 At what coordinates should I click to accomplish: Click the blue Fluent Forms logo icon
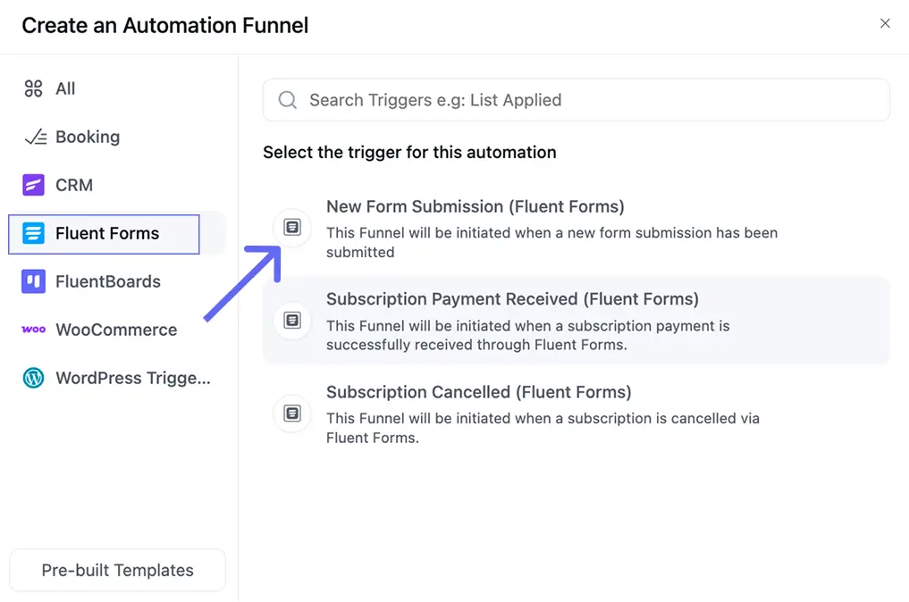pyautogui.click(x=33, y=233)
